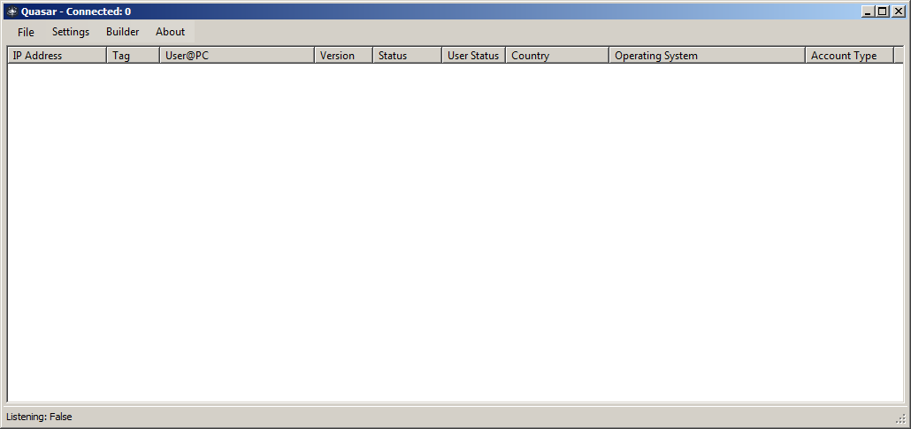
Task: Close the Quasar window
Action: click(x=897, y=11)
